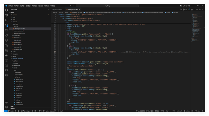Open comments.html in explorer
209x116 pixels.
[30, 31]
